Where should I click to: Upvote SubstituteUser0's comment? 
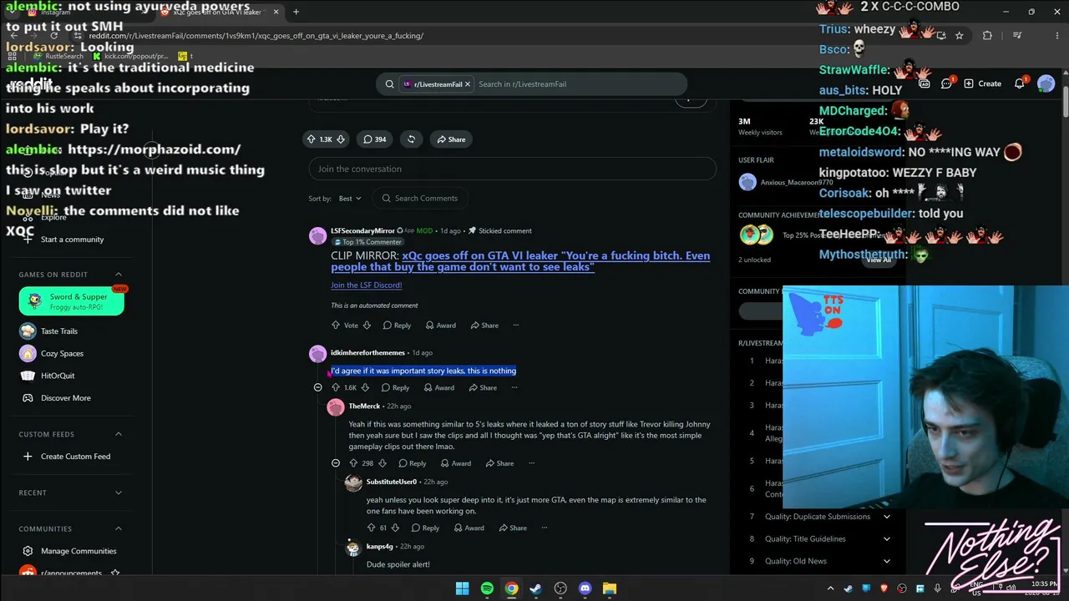372,528
